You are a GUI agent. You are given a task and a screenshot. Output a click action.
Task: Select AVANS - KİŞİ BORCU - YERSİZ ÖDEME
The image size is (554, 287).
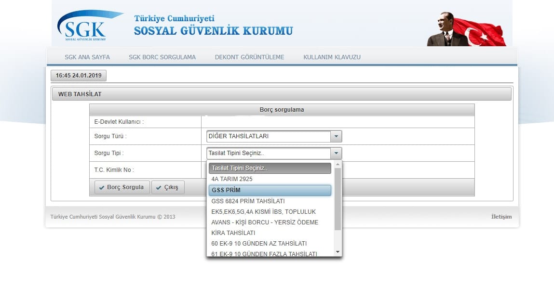coord(265,222)
